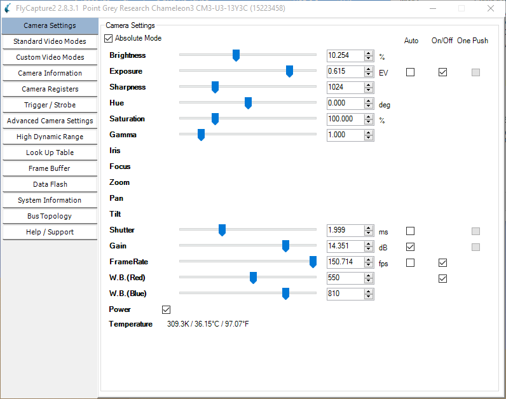Screen dimensions: 506x399
Task: Open the Trigger / Strobe tab
Action: 50,105
